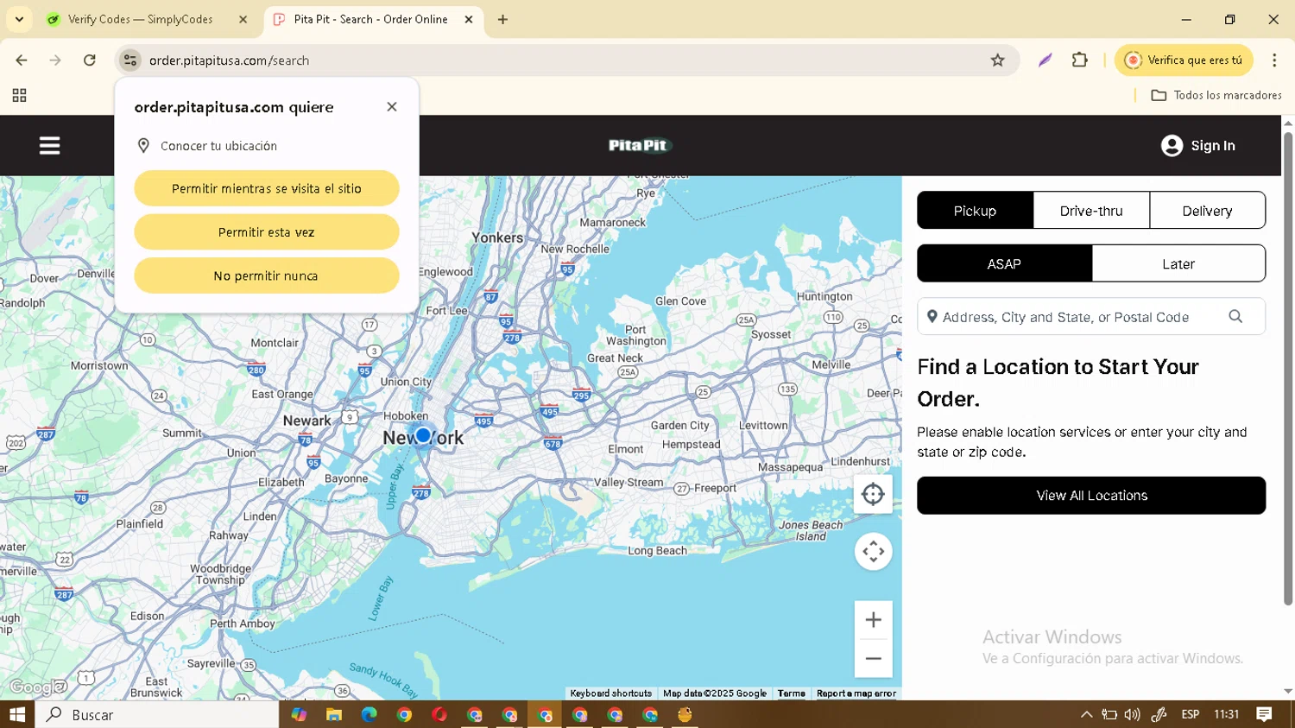Screen dimensions: 1295x728
Task: Click Report a map error link
Action: pyautogui.click(x=856, y=693)
